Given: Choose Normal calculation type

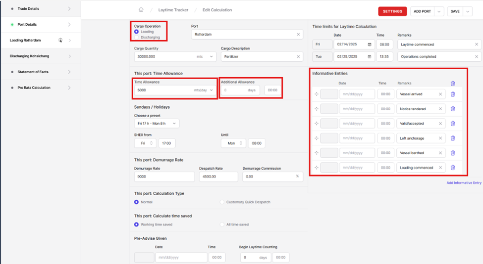Looking at the screenshot, I should coord(136,202).
